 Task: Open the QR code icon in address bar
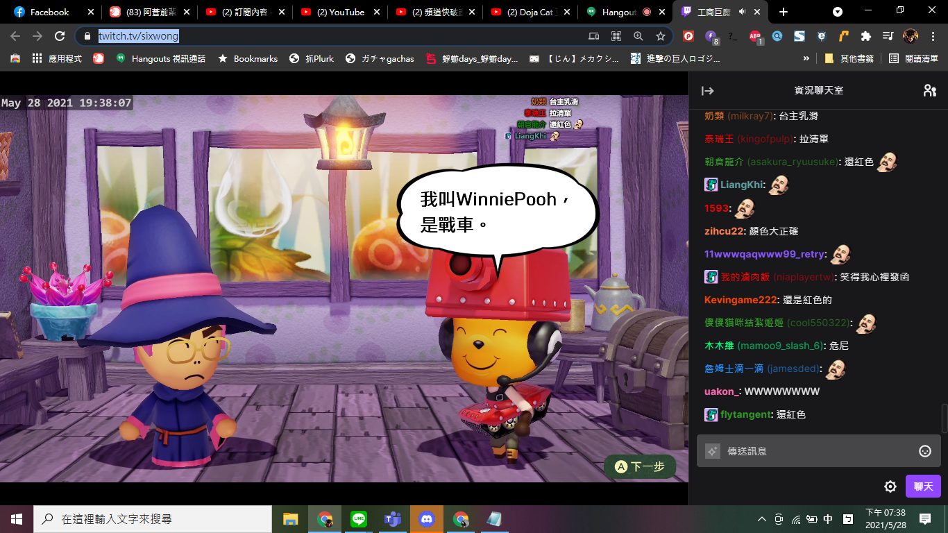[616, 36]
